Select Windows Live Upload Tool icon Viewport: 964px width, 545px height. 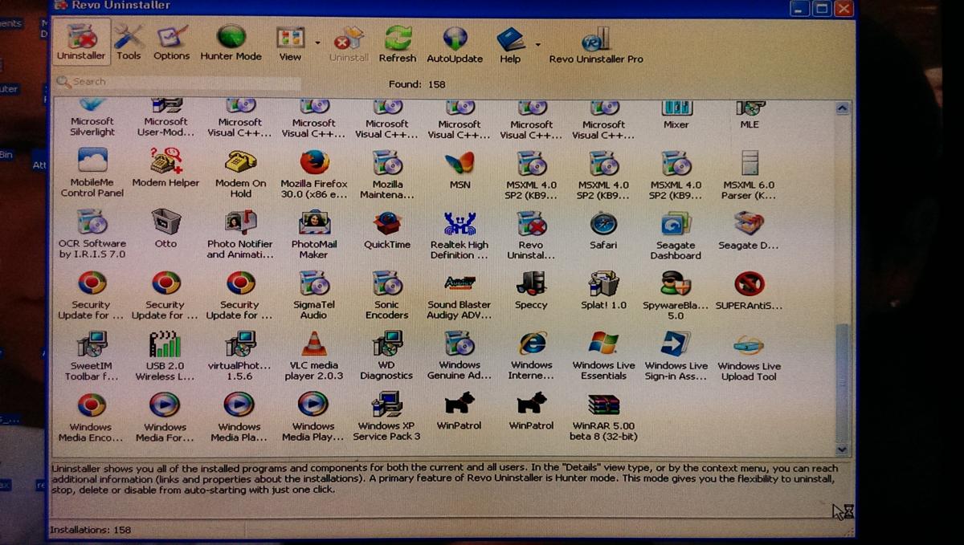click(750, 357)
